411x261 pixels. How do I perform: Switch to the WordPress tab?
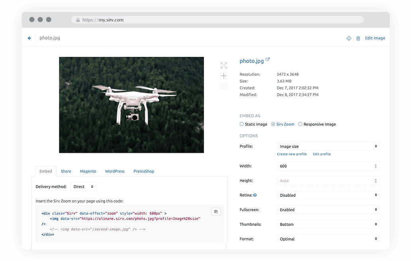(x=115, y=171)
